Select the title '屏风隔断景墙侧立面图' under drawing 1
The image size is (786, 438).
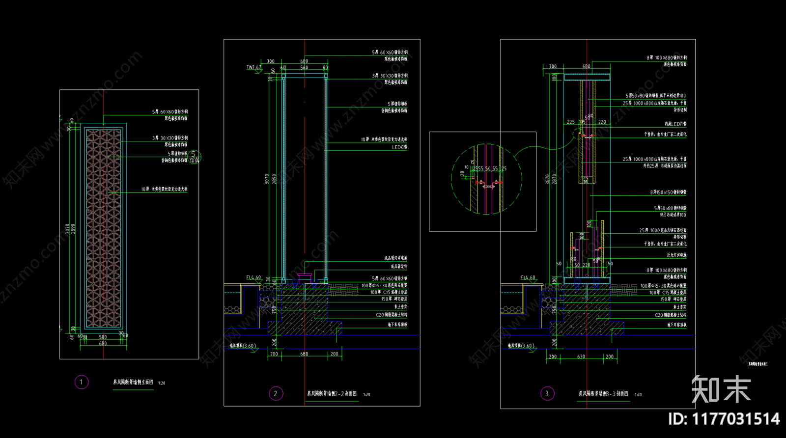click(133, 382)
